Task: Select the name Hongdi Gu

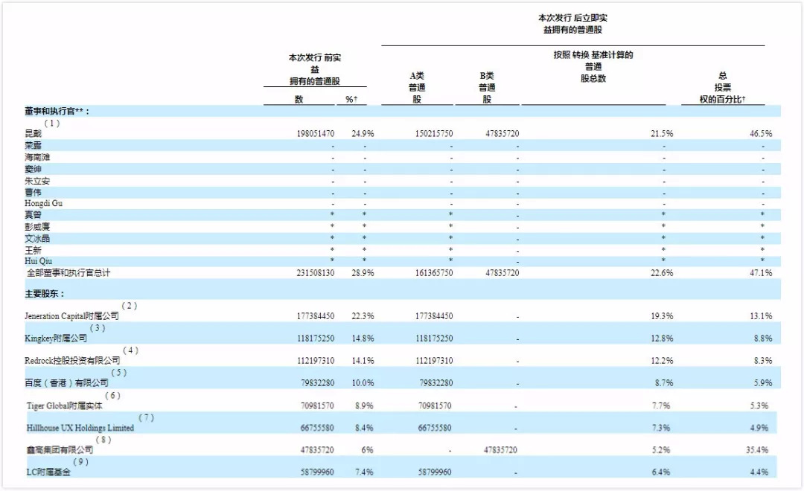Action: 44,204
